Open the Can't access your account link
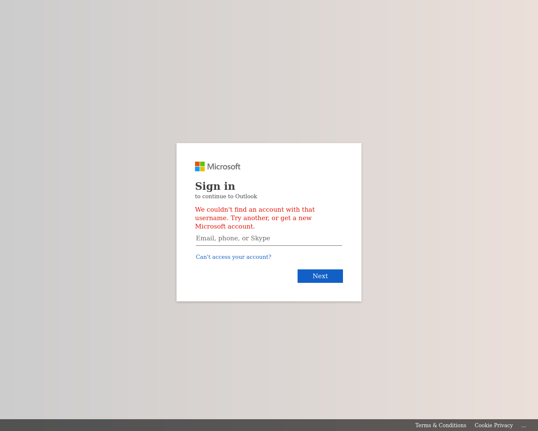This screenshot has height=431, width=538. (234, 257)
